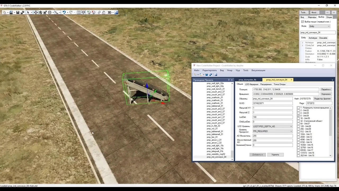339x191 pixels.
Task: Select the Rotate tool in toolbar
Action: click(40, 12)
